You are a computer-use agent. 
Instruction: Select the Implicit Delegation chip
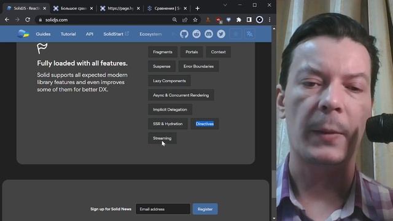(170, 109)
